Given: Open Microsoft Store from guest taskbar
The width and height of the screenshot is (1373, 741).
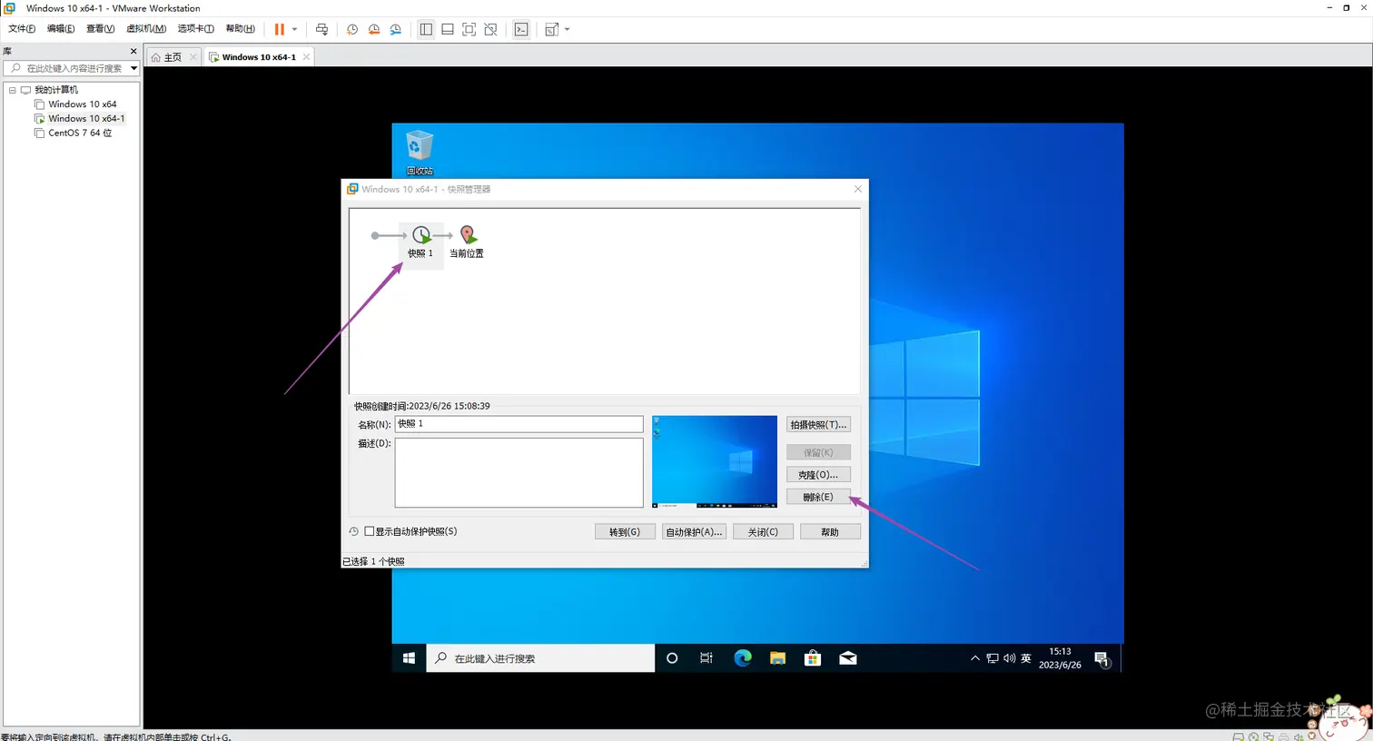Looking at the screenshot, I should [813, 658].
